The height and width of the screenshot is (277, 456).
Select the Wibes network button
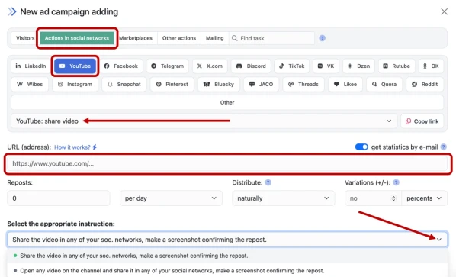[x=30, y=85]
